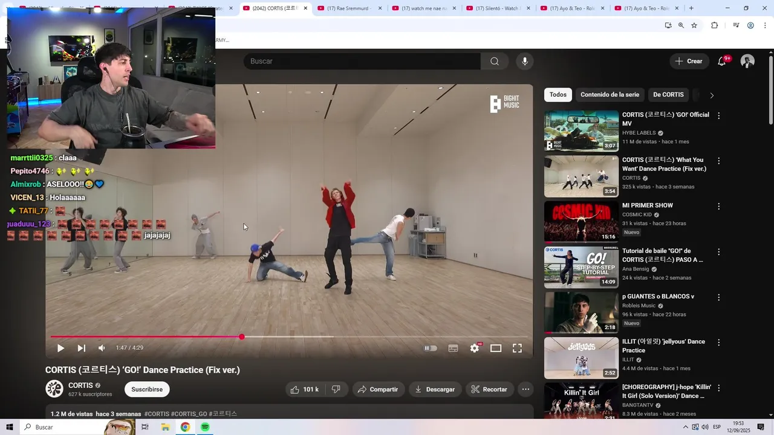Open Windows notification center icon
This screenshot has width=774, height=435.
(x=761, y=427)
